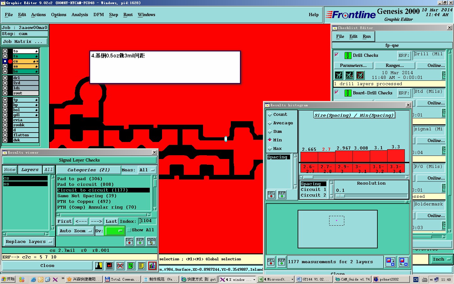Image resolution: width=454 pixels, height=284 pixels.
Task: Open CAM_Guide v1.74 taskbar item
Action: tap(352, 279)
